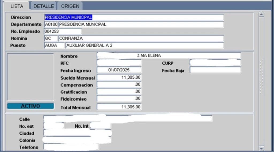Click the empty Fecha Baja field
Screen dimensions: 274x152
point(215,70)
